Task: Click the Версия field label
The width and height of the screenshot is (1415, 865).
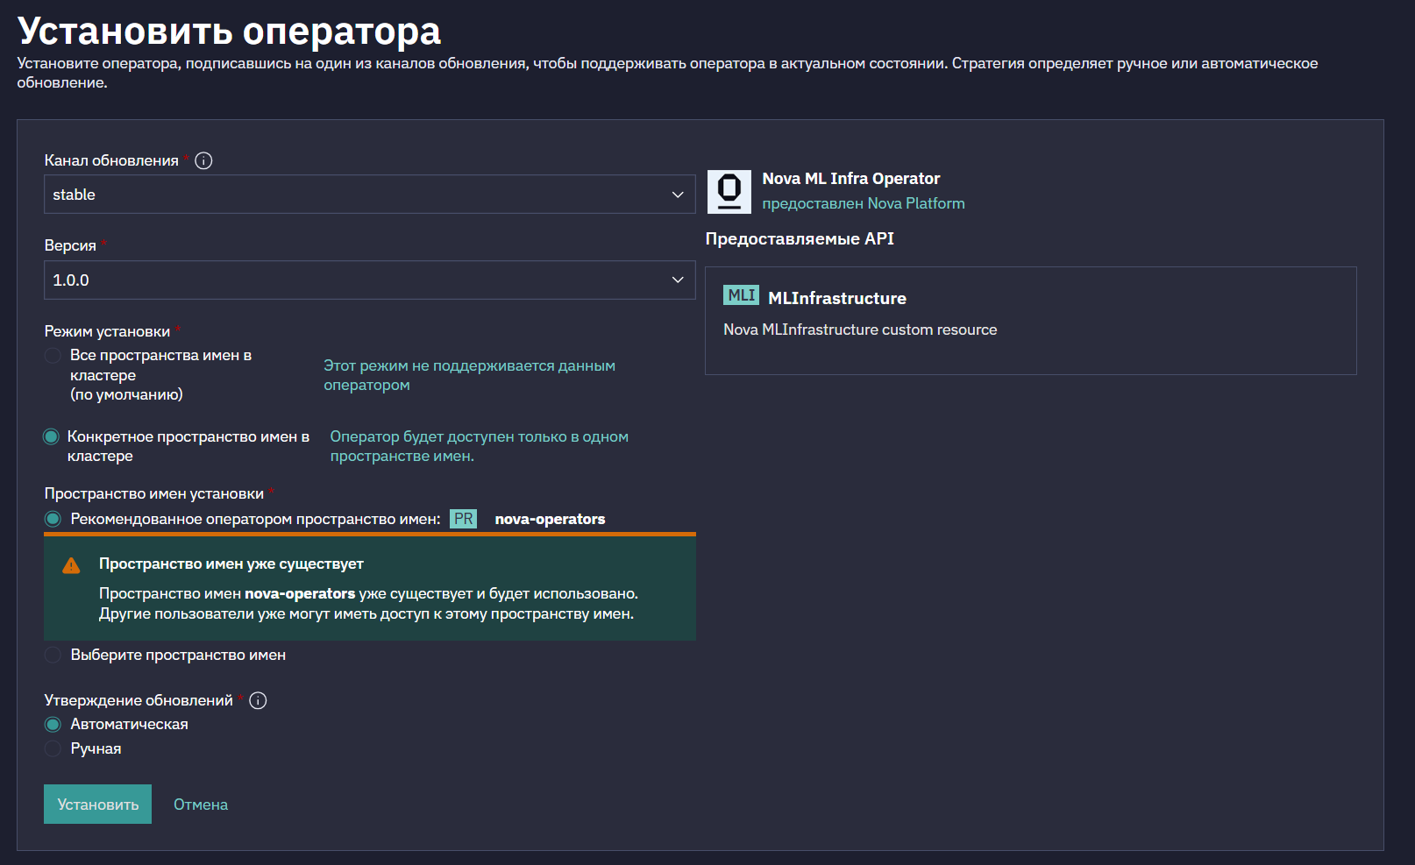Action: pyautogui.click(x=70, y=245)
